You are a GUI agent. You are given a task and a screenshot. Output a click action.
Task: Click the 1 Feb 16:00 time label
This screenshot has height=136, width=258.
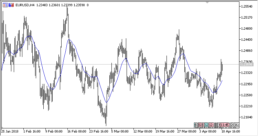pos(32,132)
